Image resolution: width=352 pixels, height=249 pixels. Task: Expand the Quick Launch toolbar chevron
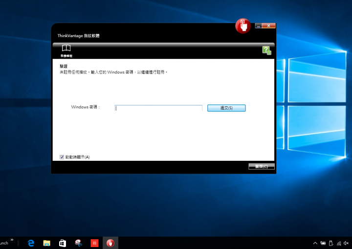pos(12,240)
